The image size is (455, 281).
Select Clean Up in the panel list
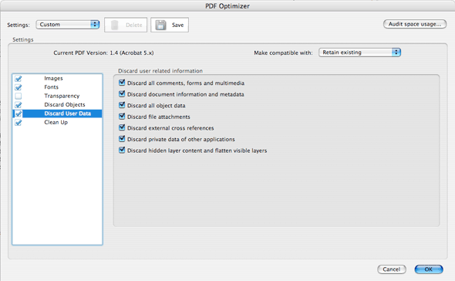(56, 122)
